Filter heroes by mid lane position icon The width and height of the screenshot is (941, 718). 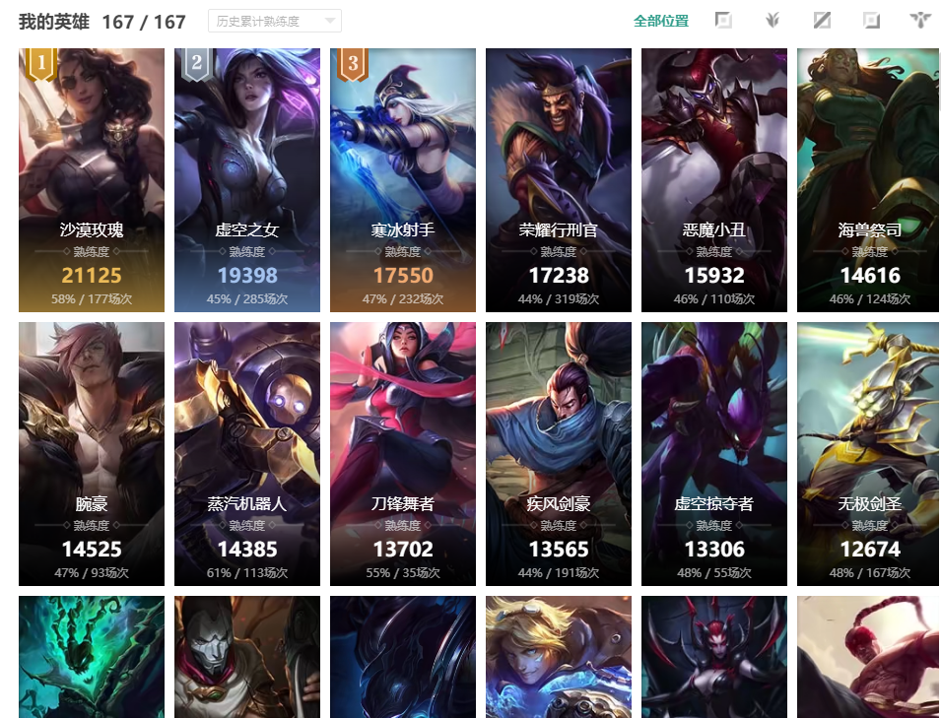(822, 21)
